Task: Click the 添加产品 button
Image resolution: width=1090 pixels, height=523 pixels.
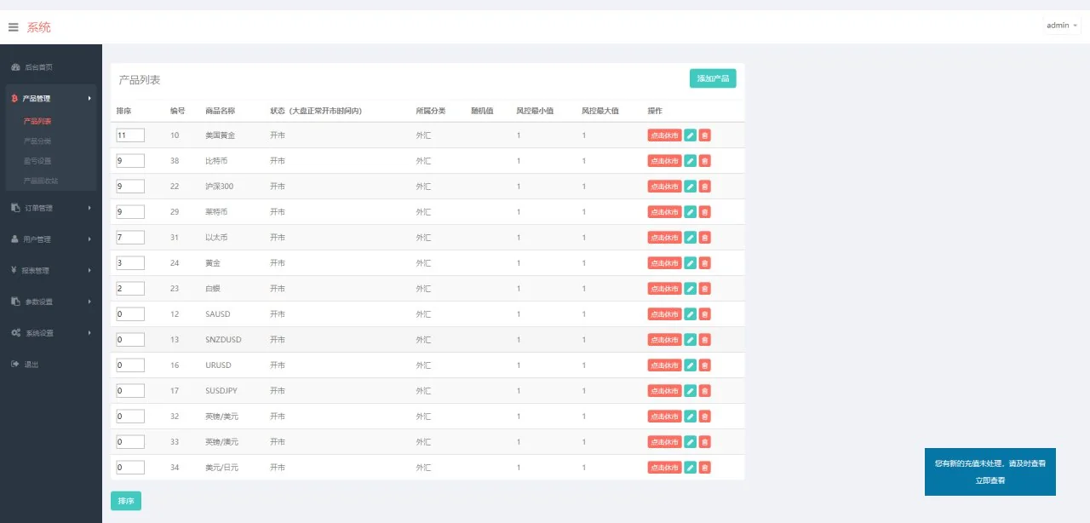Action: [713, 78]
